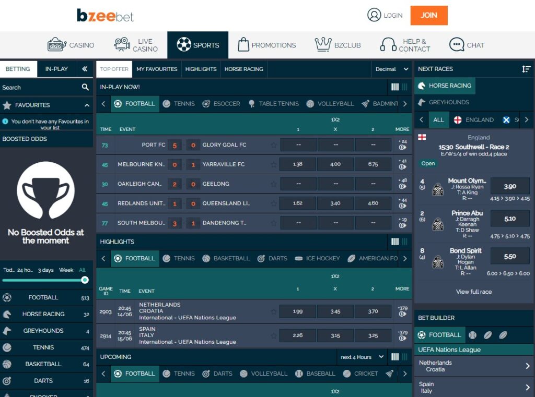535x397 pixels.
Task: Open stats icon for Port FC match
Action: coord(402,148)
